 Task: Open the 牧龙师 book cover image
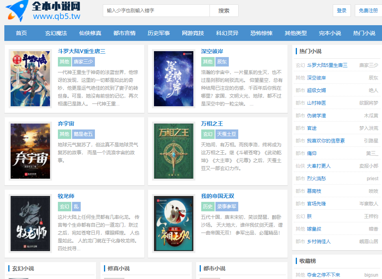(x=30, y=224)
